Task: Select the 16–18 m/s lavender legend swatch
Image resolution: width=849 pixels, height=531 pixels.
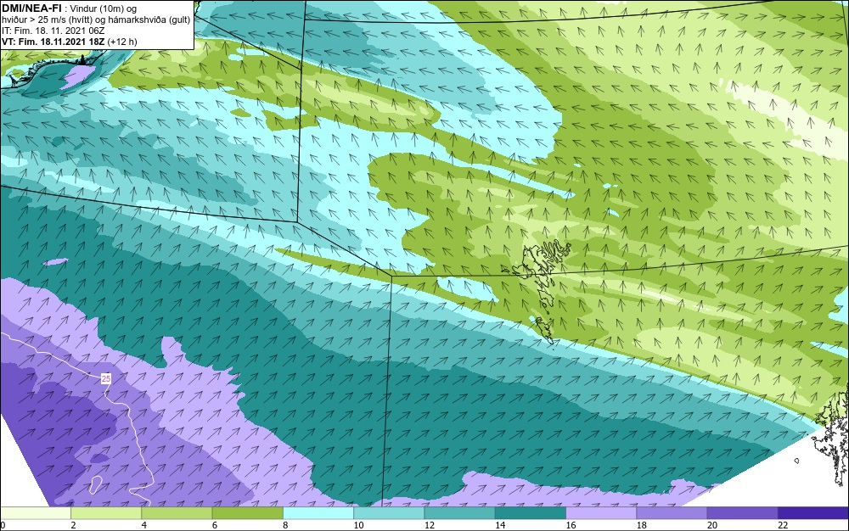Action: click(x=601, y=513)
